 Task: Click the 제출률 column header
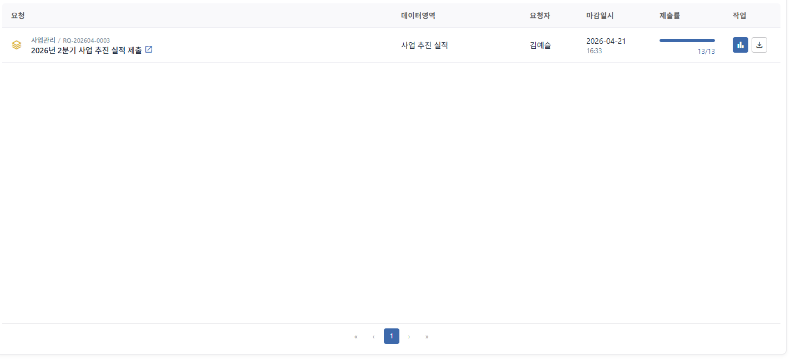click(670, 16)
